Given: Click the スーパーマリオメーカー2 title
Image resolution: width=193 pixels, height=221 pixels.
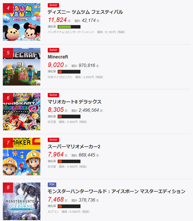Looking at the screenshot, I should coord(74,147).
